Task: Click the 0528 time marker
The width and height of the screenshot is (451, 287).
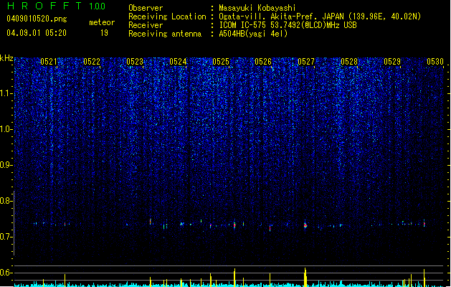Action: click(x=349, y=62)
